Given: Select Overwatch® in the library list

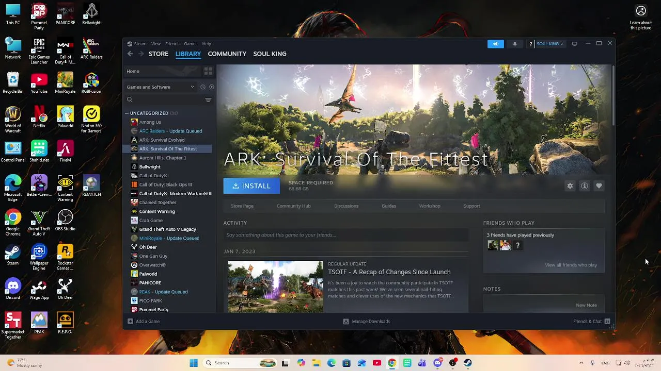Looking at the screenshot, I should 152,265.
